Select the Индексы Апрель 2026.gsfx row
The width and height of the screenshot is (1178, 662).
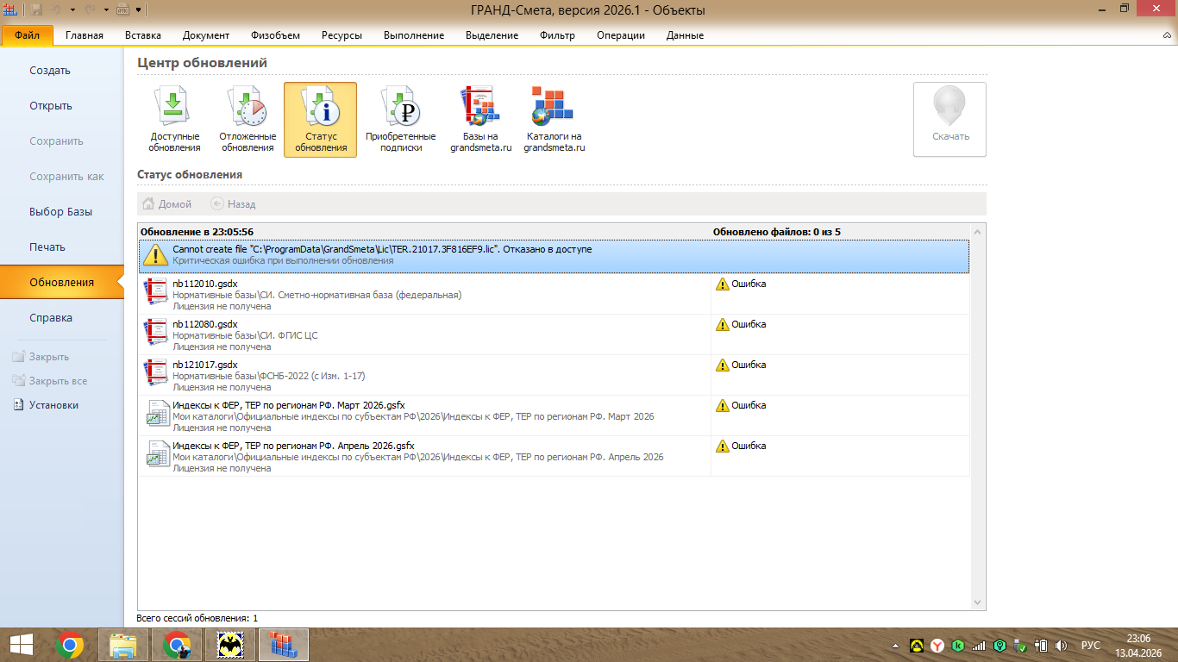click(x=554, y=456)
